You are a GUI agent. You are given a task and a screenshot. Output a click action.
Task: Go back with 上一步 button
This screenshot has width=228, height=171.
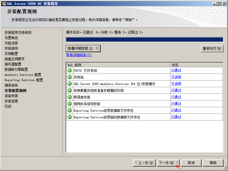144,163
